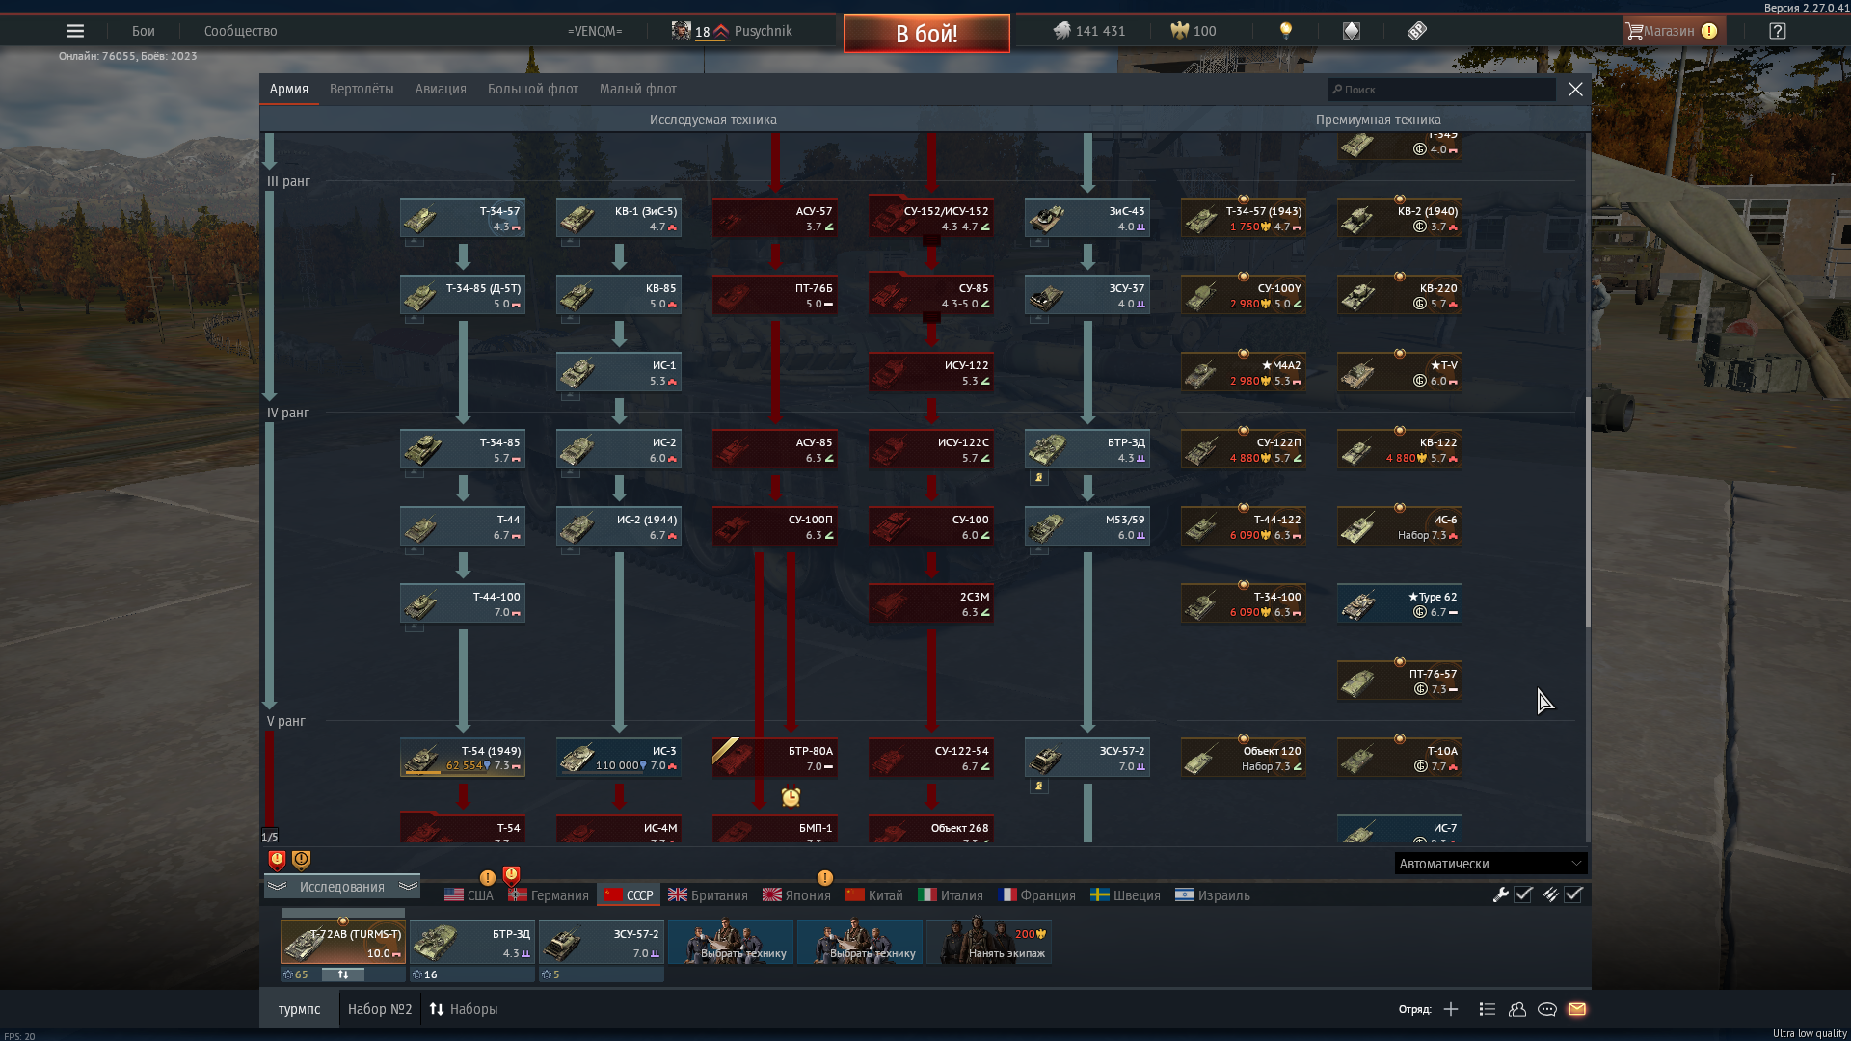The height and width of the screenshot is (1041, 1851).
Task: Select the Набор №2 preset
Action: pos(380,1009)
